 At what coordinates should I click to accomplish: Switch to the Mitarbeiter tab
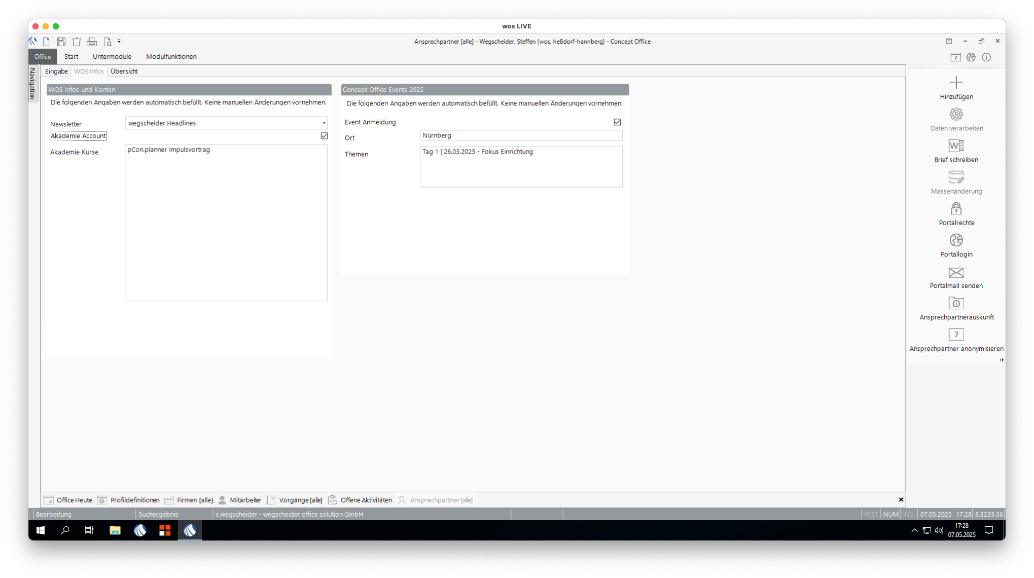[x=240, y=500]
